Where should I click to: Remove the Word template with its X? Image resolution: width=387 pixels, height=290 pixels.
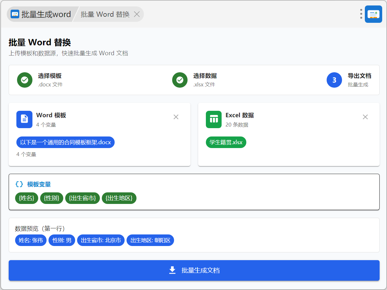[176, 117]
